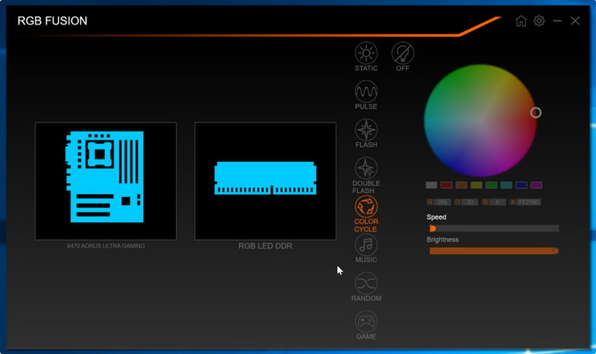
Task: Select the Double Flash effect
Action: [x=366, y=168]
